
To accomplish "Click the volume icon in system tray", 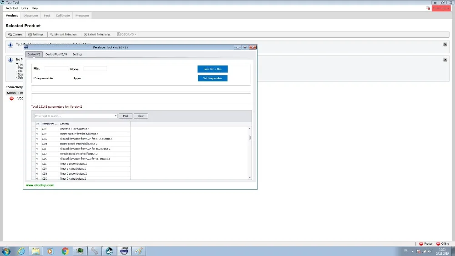I will click(x=430, y=251).
